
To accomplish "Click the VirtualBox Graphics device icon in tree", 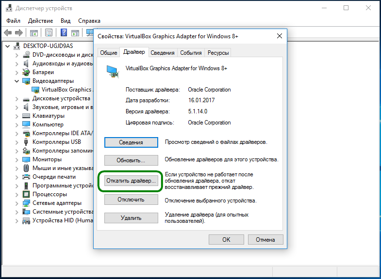I will pos(35,90).
